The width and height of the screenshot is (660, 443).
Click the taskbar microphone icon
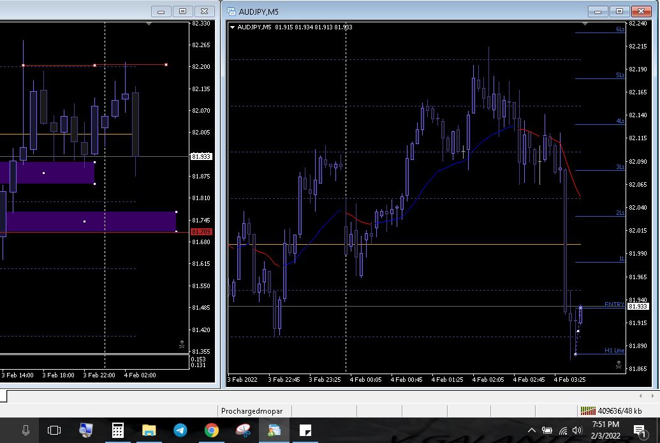point(26,430)
